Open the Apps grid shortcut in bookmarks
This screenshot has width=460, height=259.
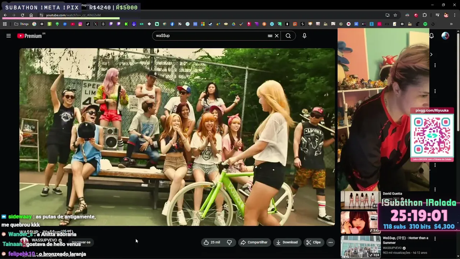point(5,24)
